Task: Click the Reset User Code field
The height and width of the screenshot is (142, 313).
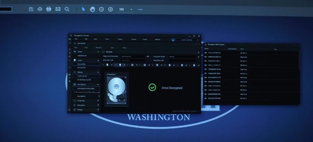Action: pyautogui.click(x=182, y=60)
